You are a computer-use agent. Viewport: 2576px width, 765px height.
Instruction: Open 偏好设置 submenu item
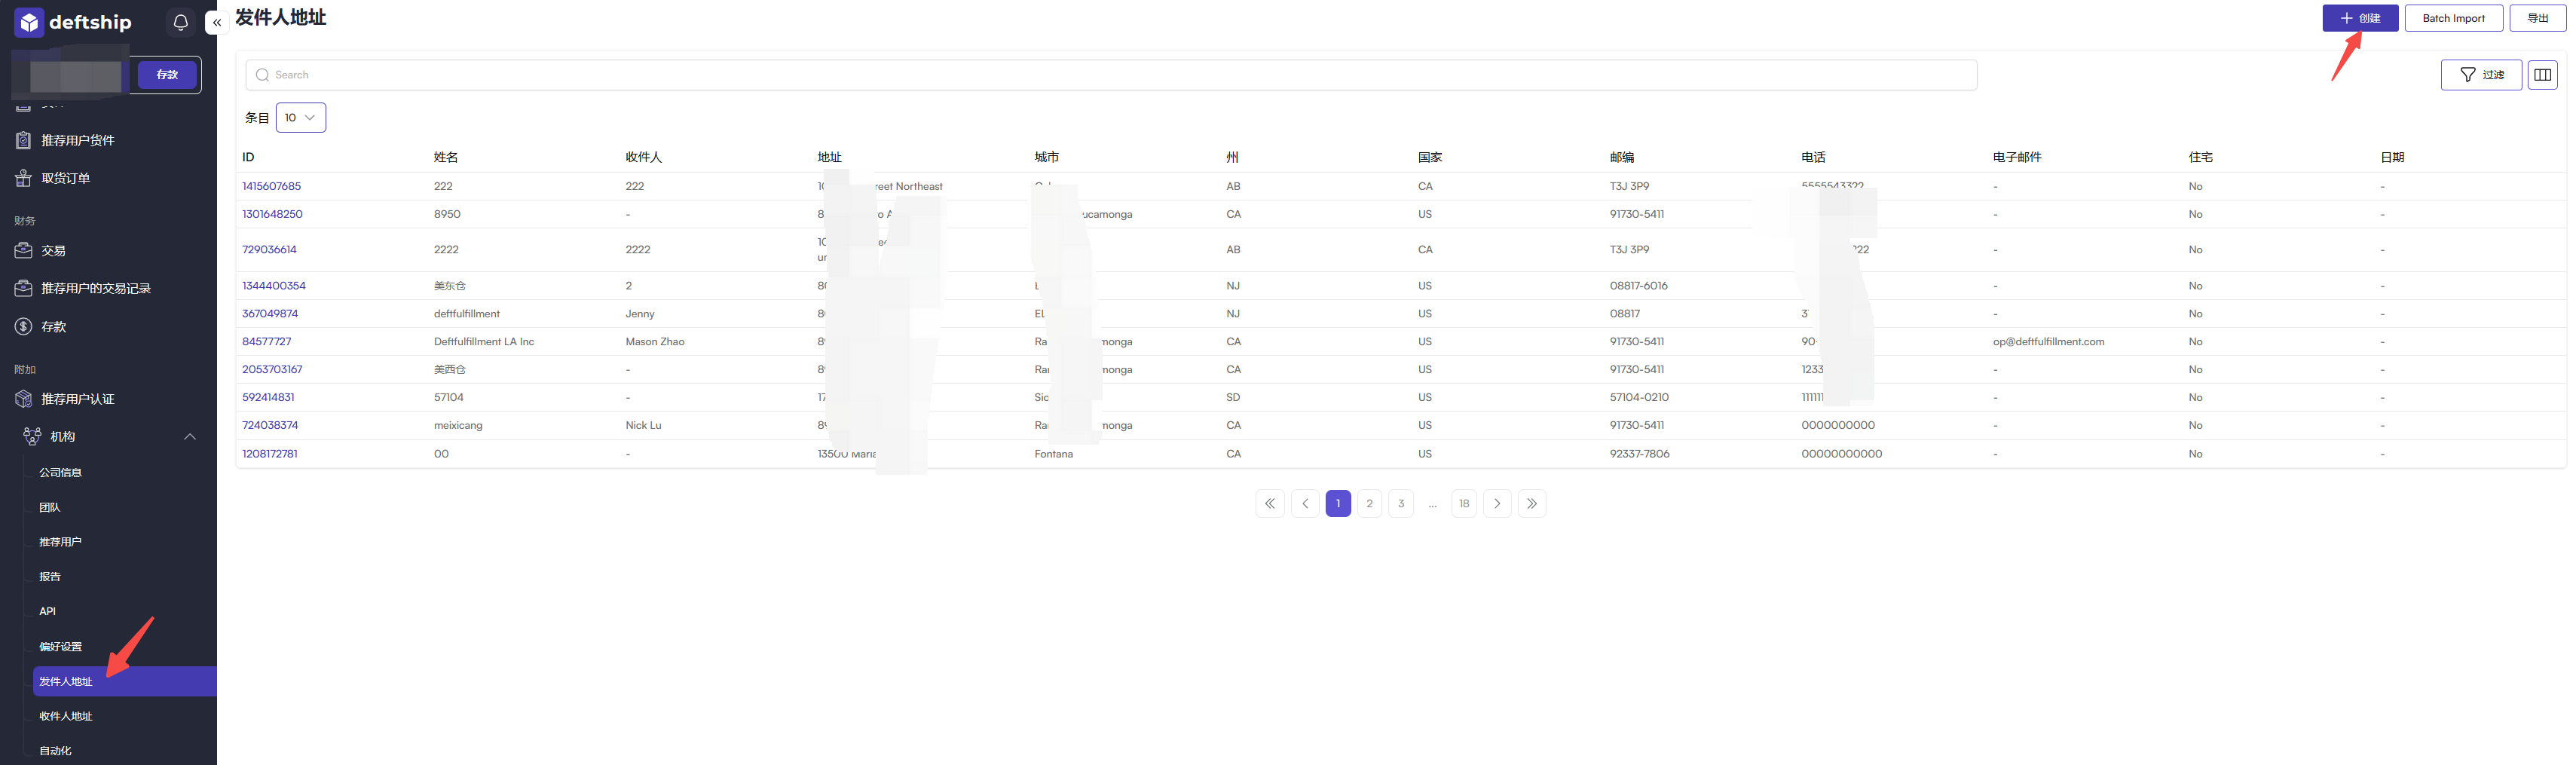pos(61,646)
